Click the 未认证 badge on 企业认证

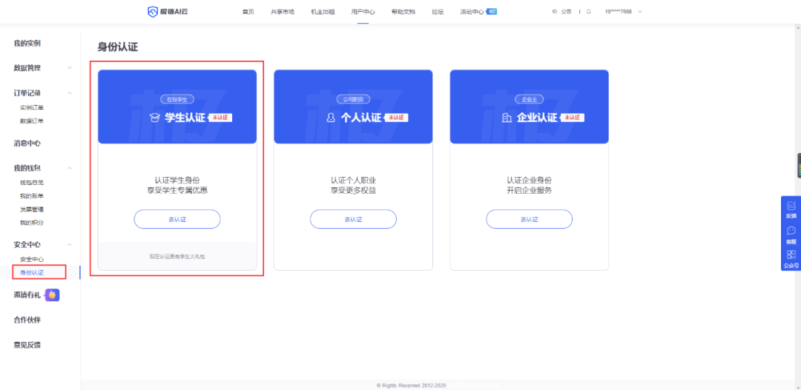[x=573, y=118]
